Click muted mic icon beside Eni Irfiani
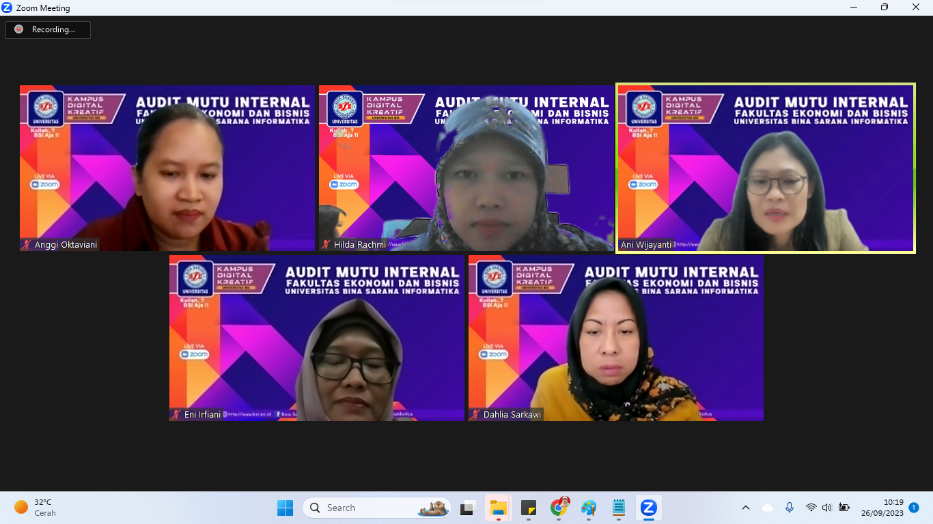Viewport: 933px width, 524px height. 177,414
